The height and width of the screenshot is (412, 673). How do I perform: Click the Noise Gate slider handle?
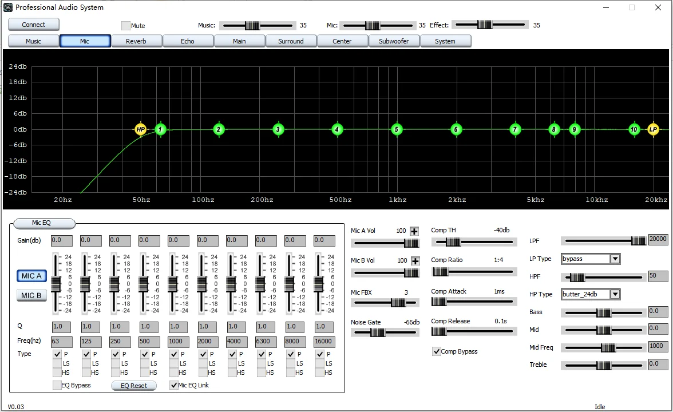point(377,333)
